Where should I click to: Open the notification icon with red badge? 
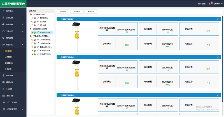[211, 3]
